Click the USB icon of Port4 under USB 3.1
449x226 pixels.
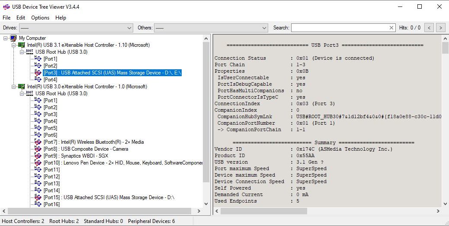(x=38, y=79)
